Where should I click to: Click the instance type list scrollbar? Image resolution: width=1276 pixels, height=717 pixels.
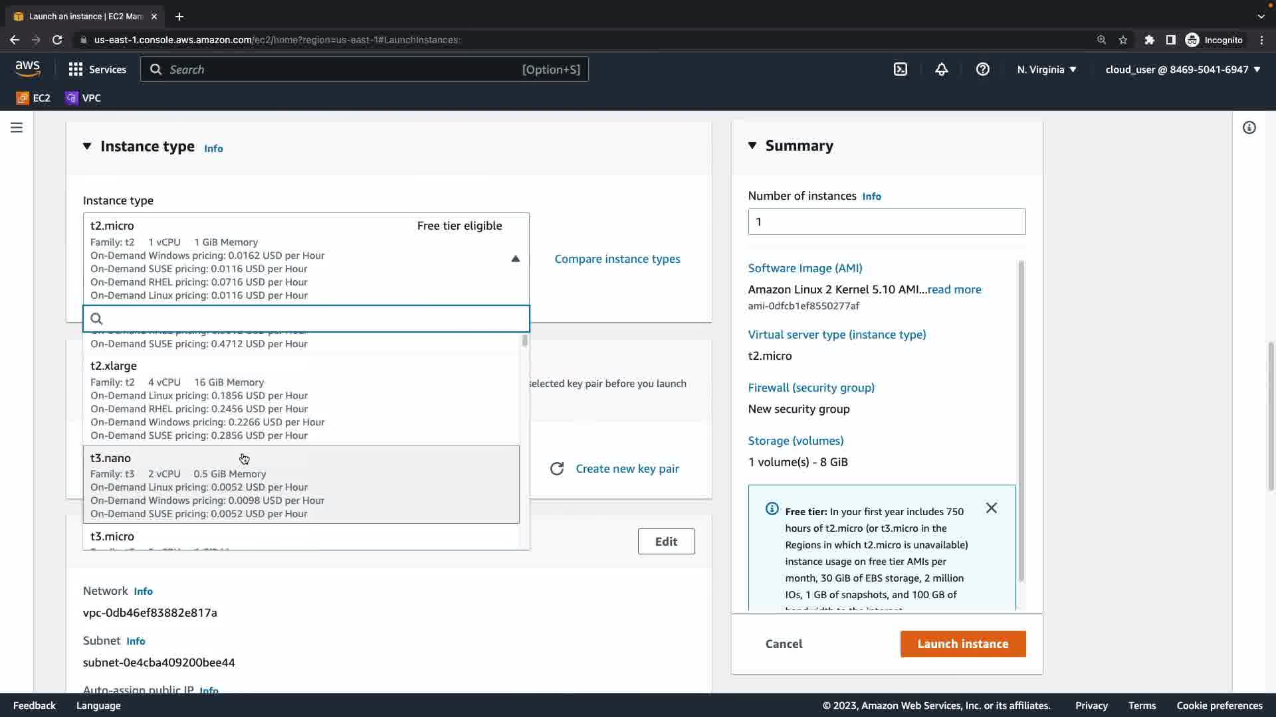click(525, 341)
